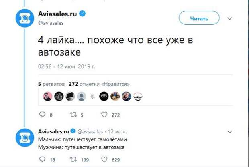Open the Aviasales.ru profile name link

[x=57, y=14]
